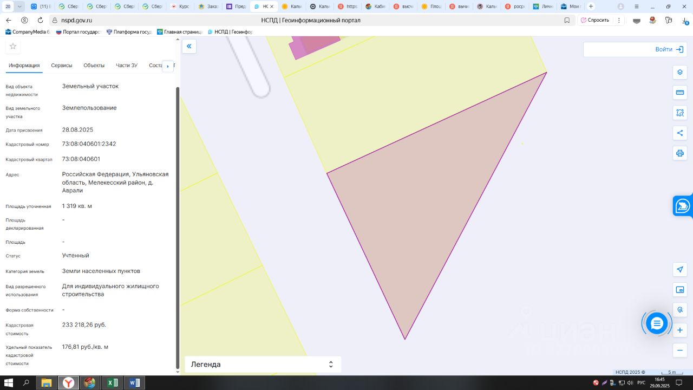Click the status value Учтенный
This screenshot has width=693, height=390.
pos(76,256)
